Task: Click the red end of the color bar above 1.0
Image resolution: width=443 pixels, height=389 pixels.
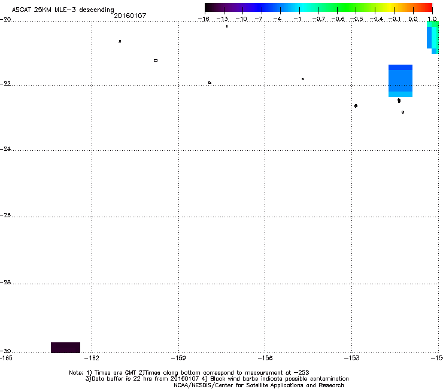Action: point(429,7)
